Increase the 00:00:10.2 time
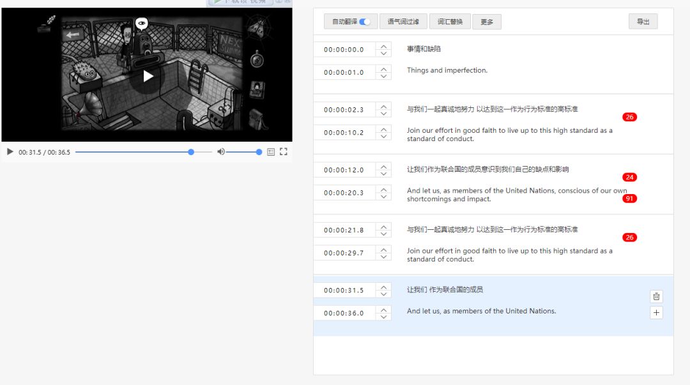The image size is (690, 385). click(384, 129)
